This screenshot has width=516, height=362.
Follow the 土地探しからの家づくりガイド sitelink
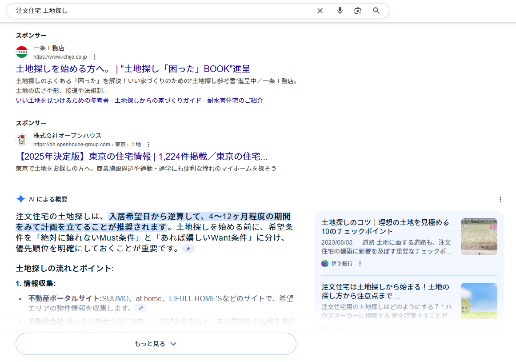point(158,101)
